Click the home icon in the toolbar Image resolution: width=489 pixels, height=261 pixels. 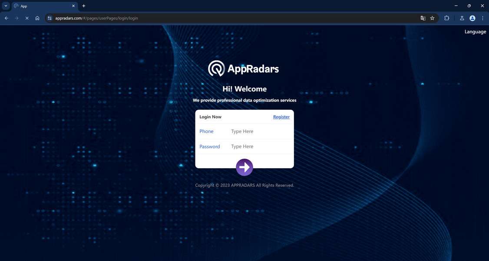click(x=37, y=18)
